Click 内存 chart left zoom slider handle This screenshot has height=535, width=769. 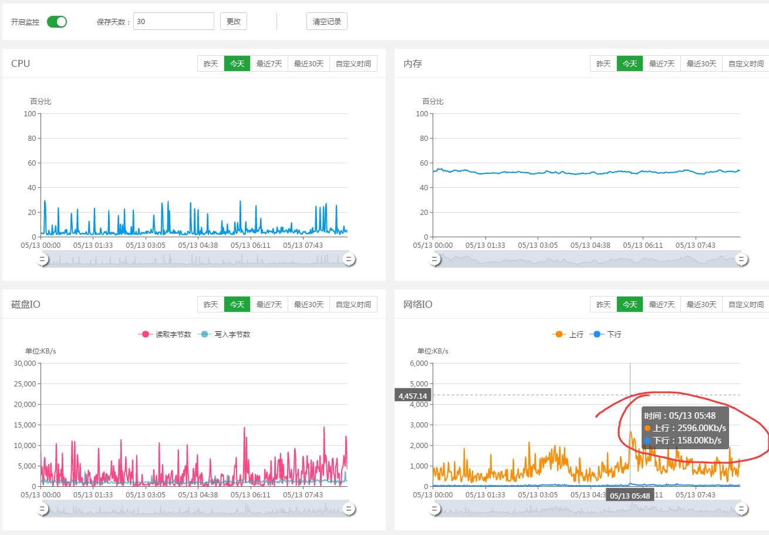pyautogui.click(x=435, y=259)
